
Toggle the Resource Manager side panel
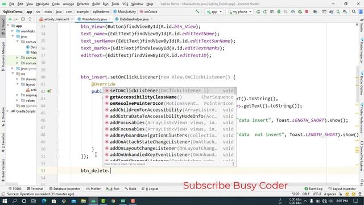click(x=3, y=56)
